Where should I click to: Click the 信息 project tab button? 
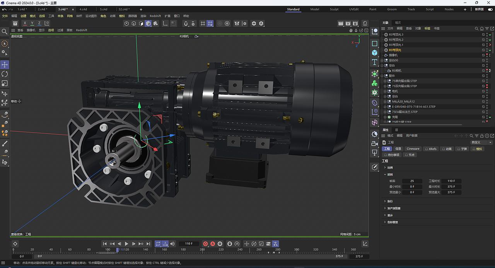(x=399, y=149)
